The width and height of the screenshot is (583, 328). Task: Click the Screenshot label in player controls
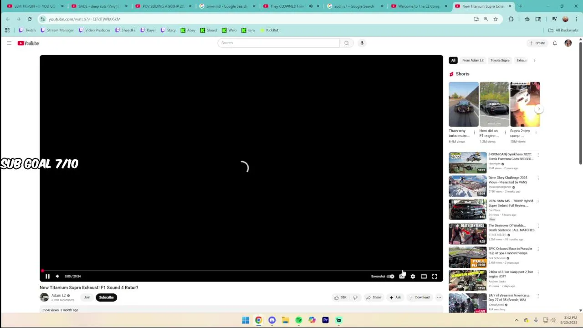click(x=378, y=276)
